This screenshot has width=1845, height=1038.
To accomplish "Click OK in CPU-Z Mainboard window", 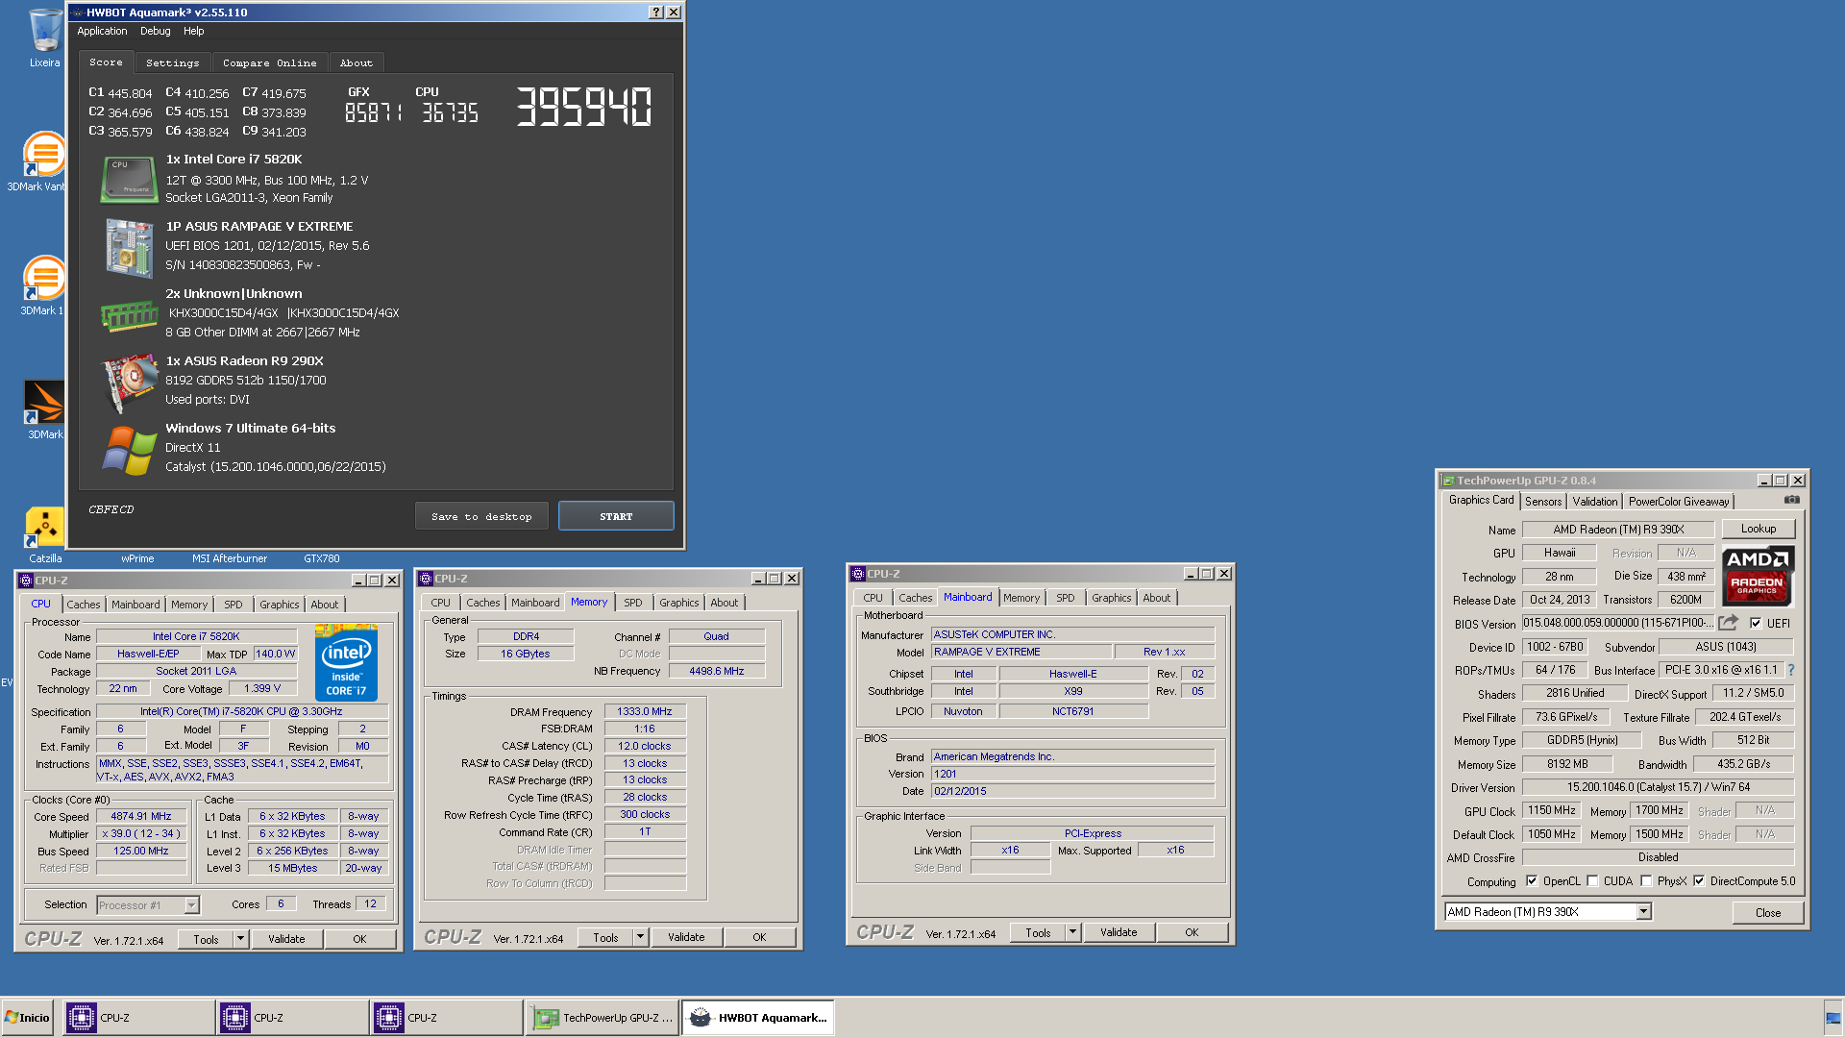I will coord(1192,932).
